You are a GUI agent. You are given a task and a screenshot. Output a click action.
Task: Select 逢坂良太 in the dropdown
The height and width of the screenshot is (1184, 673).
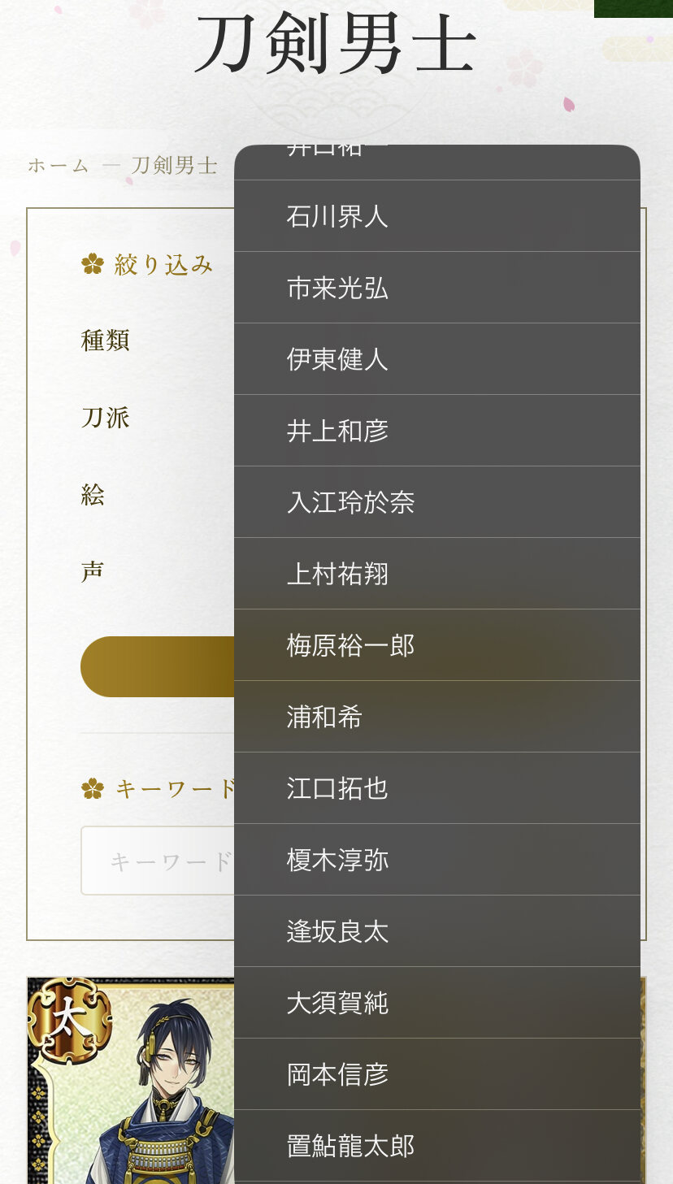coord(437,931)
